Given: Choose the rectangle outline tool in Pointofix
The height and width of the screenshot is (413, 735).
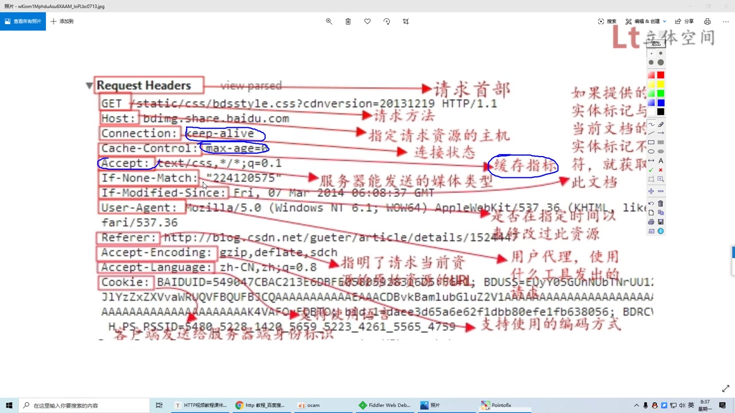Looking at the screenshot, I should pos(651,142).
